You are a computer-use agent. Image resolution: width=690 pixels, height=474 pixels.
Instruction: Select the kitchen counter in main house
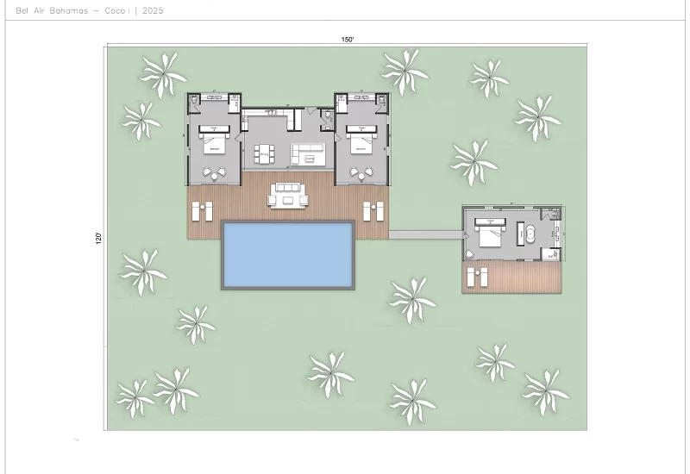[269, 113]
